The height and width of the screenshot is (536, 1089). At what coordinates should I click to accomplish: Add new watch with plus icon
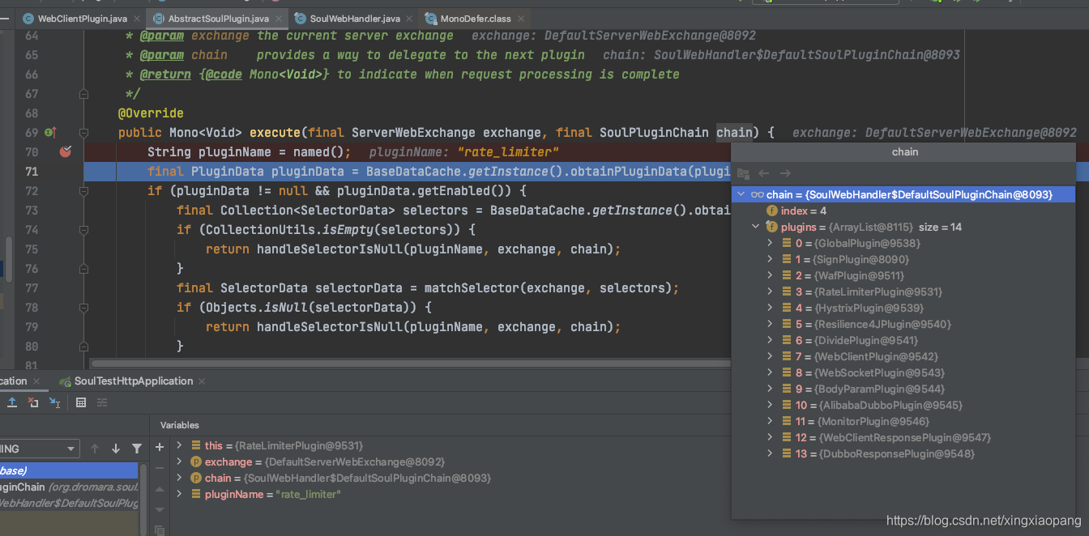[x=160, y=446]
